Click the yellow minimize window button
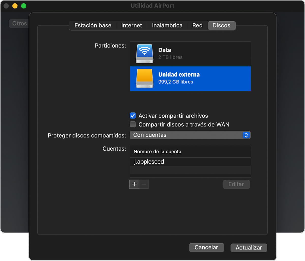Image resolution: width=305 pixels, height=261 pixels. click(x=15, y=6)
